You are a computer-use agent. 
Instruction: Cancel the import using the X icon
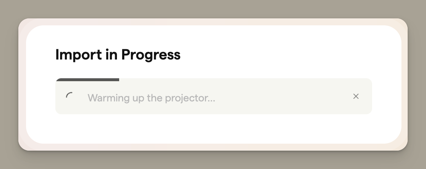[x=356, y=96]
